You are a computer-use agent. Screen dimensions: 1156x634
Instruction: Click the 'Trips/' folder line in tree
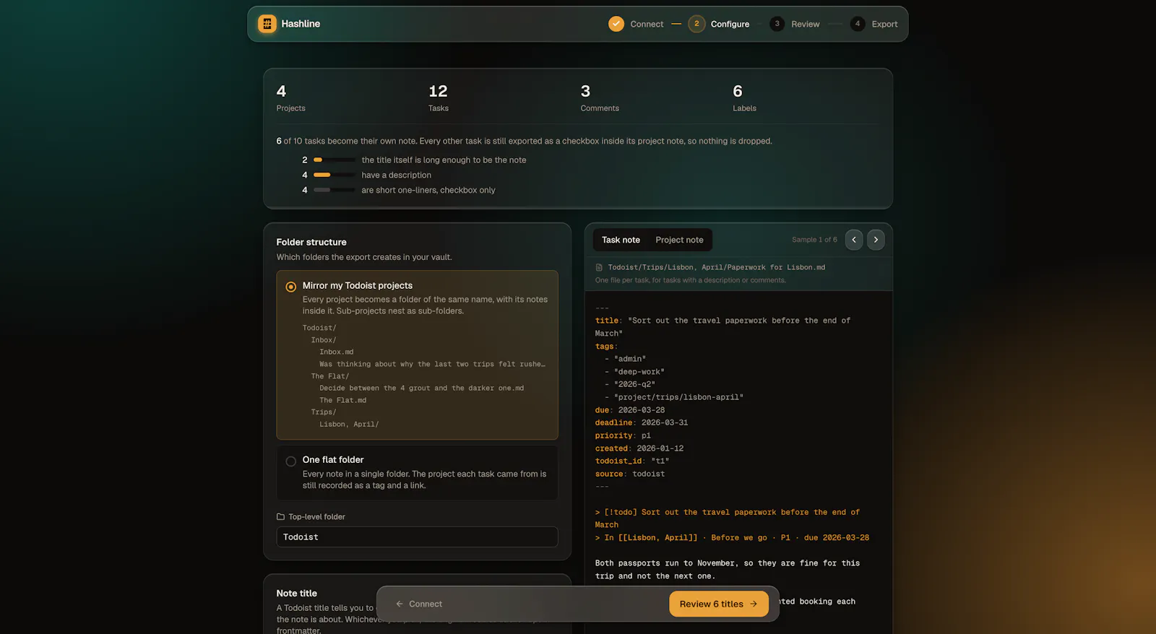(324, 412)
